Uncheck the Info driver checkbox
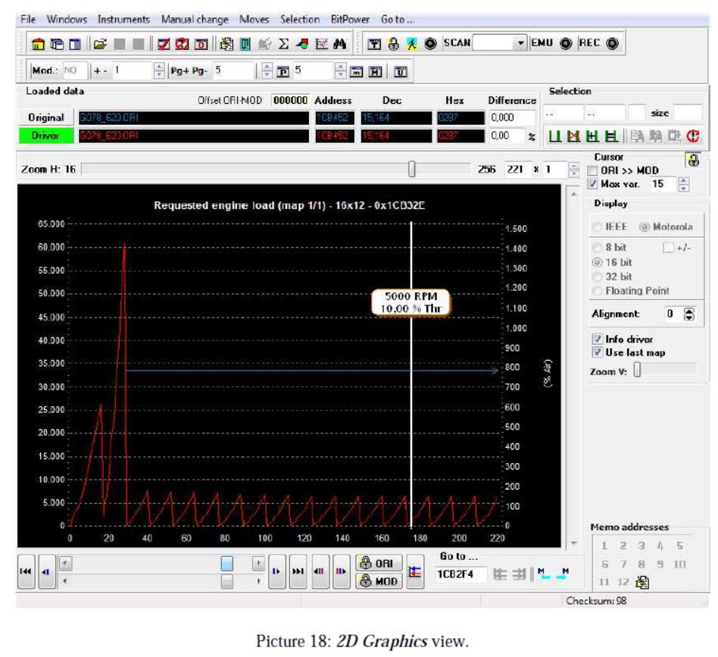This screenshot has height=657, width=718. click(597, 339)
